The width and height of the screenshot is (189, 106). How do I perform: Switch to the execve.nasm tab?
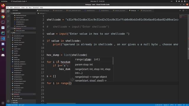[58, 11]
